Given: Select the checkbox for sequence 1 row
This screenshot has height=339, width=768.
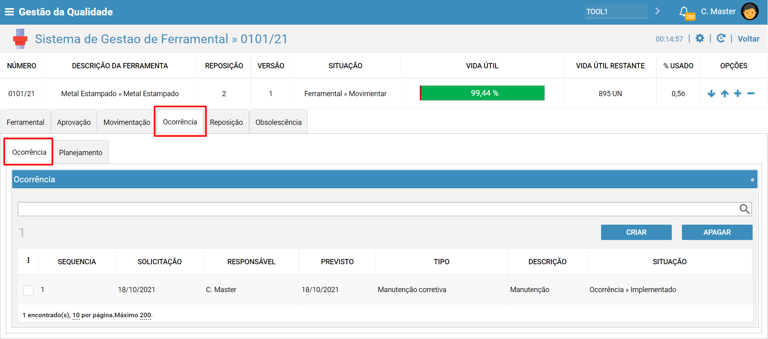Looking at the screenshot, I should coord(28,290).
